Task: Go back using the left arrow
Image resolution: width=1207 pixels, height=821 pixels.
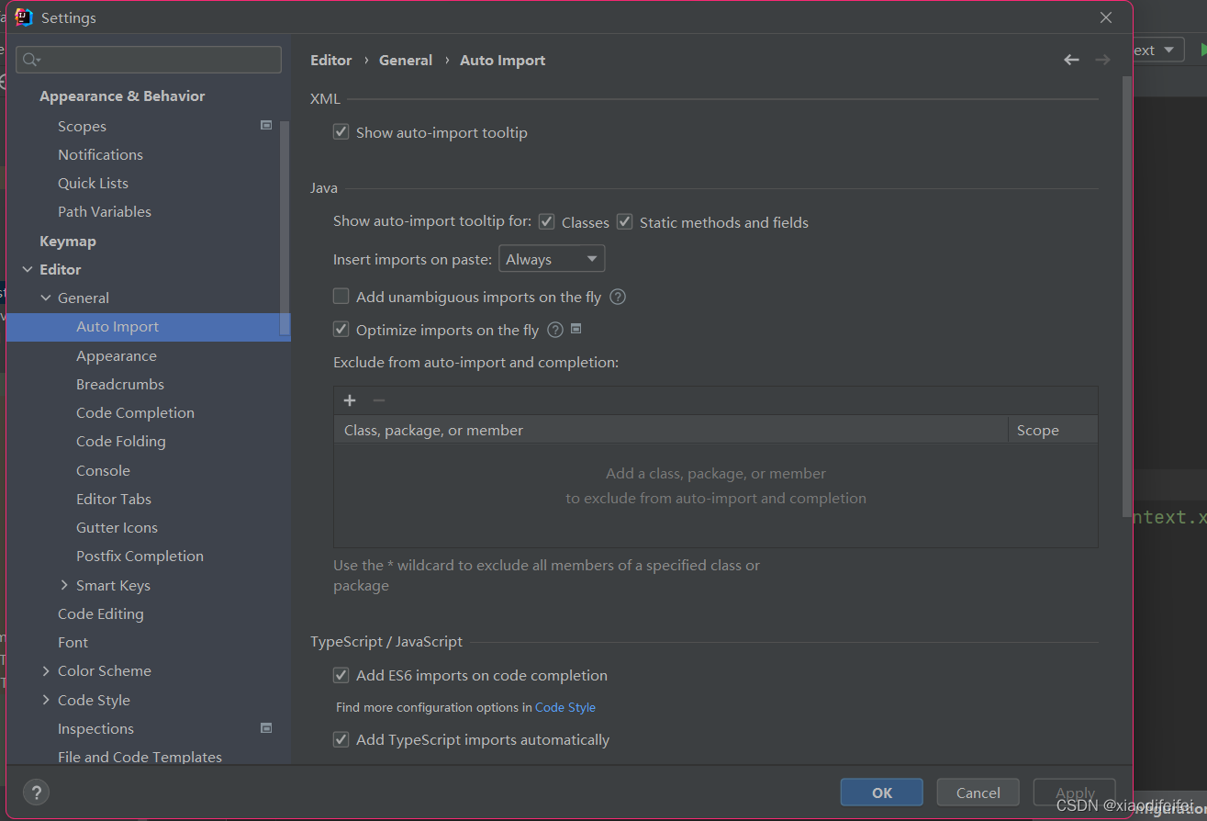Action: point(1071,60)
